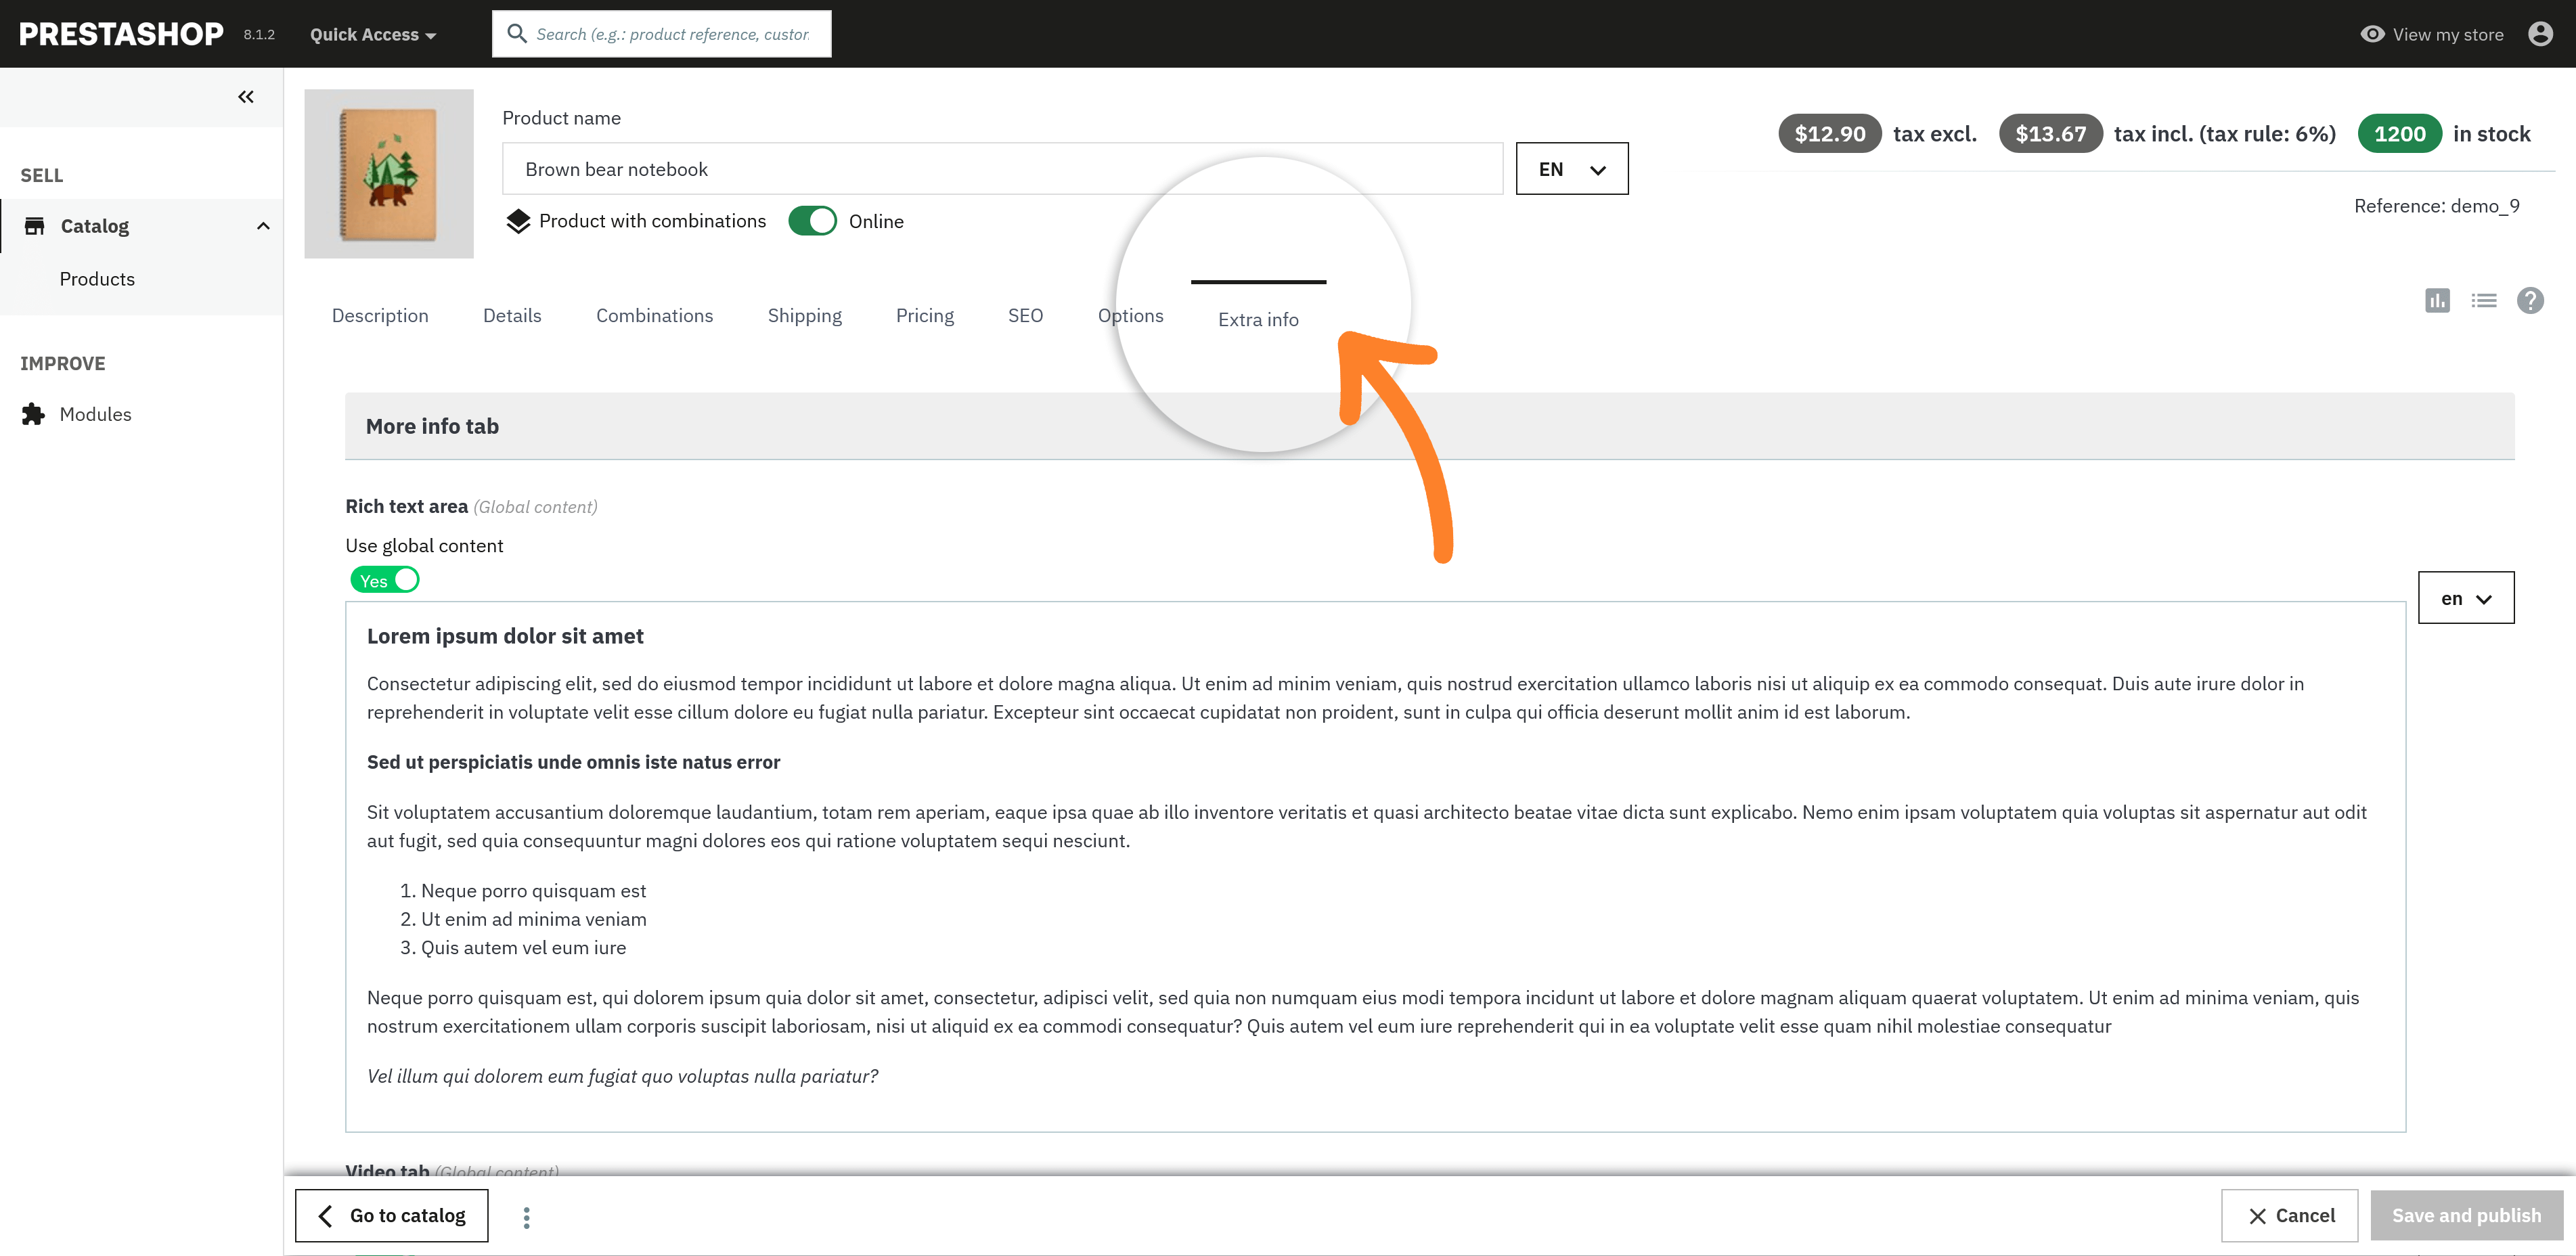
Task: Switch to the Combinations tab
Action: 654,316
